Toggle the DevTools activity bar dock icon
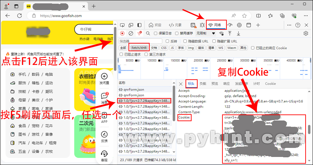This screenshot has height=165, width=313. (x=140, y=25)
